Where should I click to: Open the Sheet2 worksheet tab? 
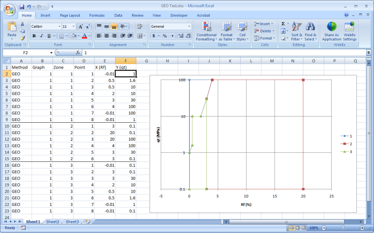[x=53, y=222]
